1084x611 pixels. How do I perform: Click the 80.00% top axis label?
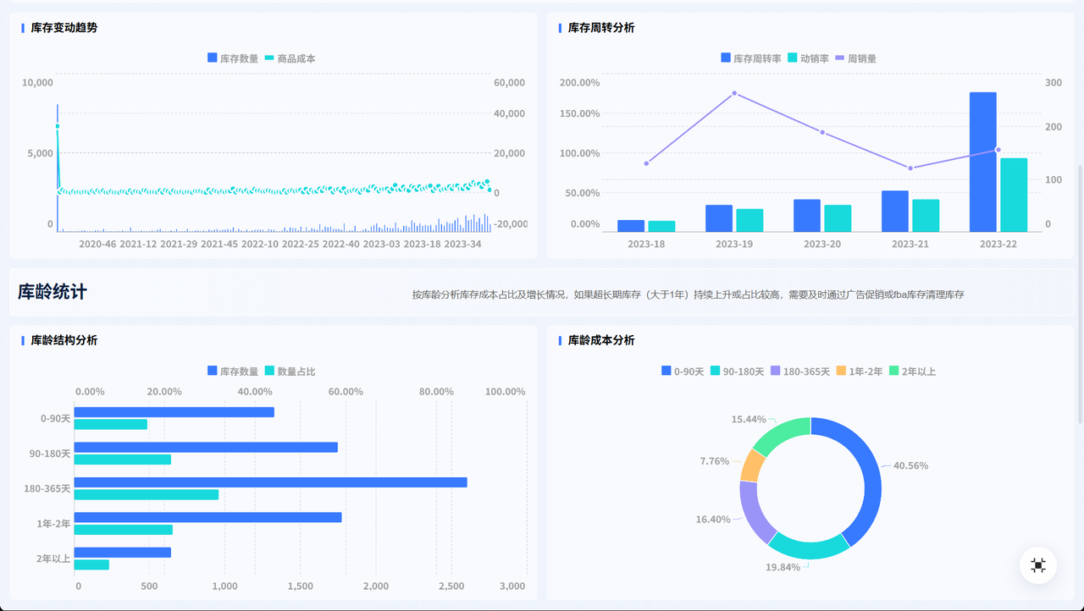437,392
